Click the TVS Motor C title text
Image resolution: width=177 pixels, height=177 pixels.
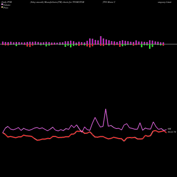pos(109,2)
